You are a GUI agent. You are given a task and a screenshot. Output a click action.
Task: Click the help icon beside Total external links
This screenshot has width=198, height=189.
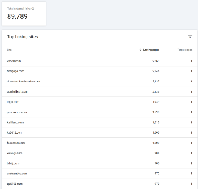point(33,9)
